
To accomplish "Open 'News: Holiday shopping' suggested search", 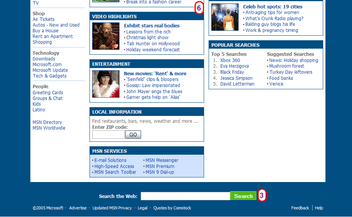I will point(294,60).
